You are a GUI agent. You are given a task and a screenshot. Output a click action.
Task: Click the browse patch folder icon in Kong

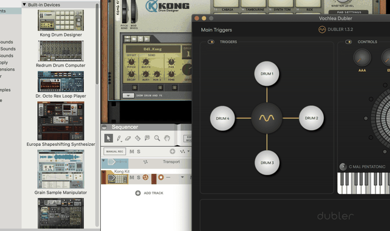(x=134, y=39)
